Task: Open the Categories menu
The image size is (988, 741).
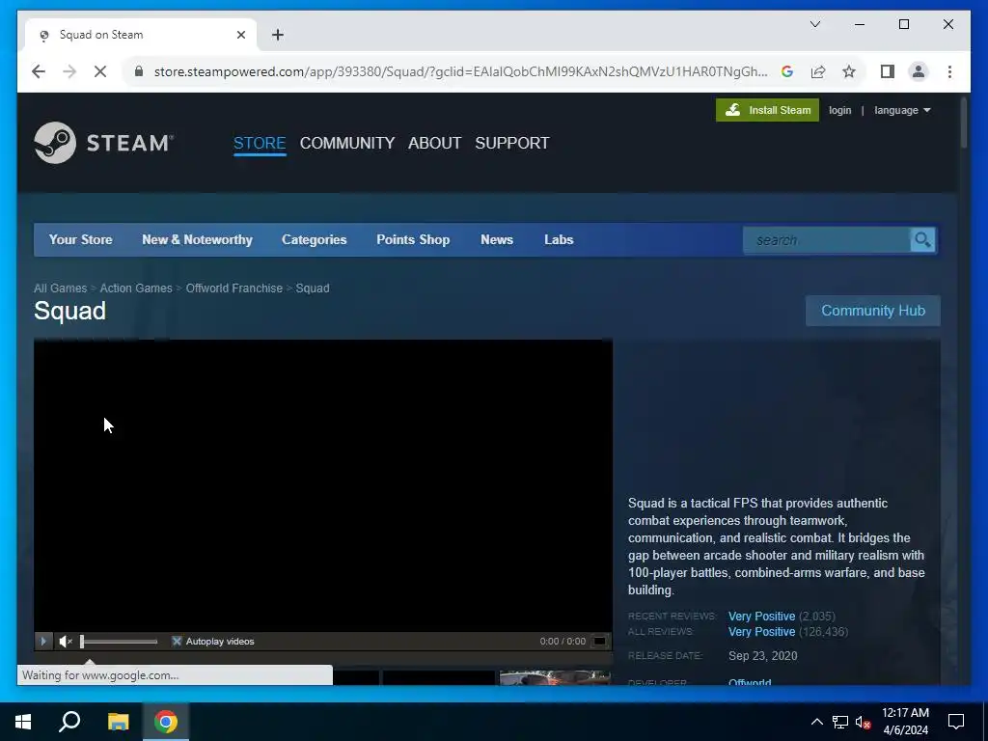Action: tap(315, 239)
